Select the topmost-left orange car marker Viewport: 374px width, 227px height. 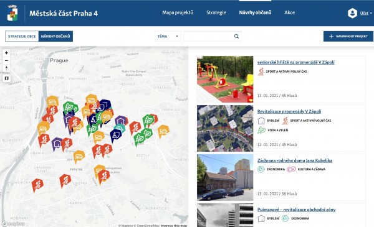tap(52, 101)
